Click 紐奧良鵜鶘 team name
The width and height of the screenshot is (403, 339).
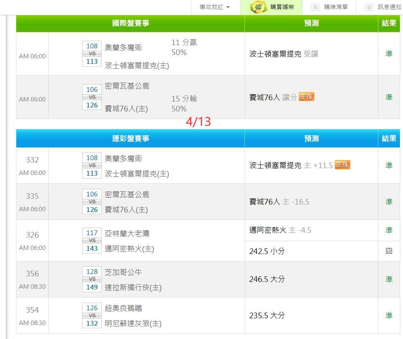pyautogui.click(x=123, y=308)
